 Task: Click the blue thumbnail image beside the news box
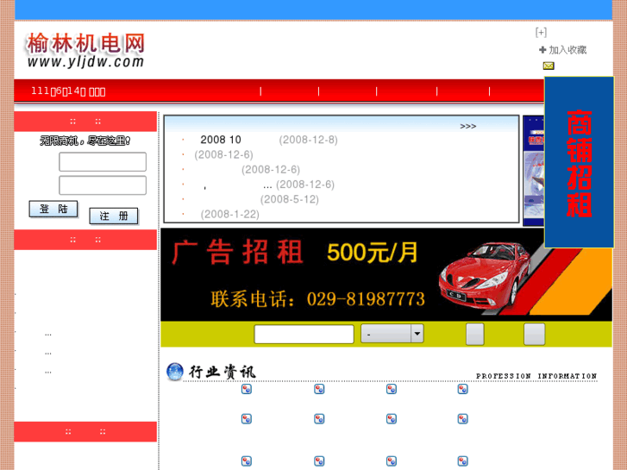(x=534, y=171)
